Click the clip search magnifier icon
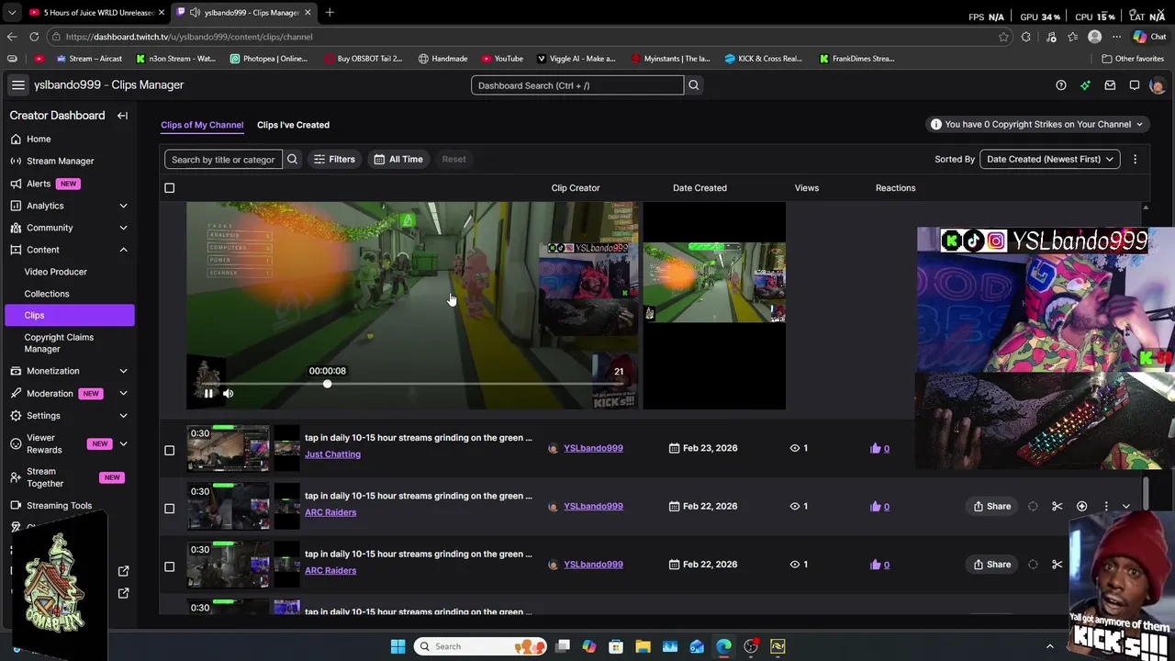The width and height of the screenshot is (1175, 661). [292, 160]
